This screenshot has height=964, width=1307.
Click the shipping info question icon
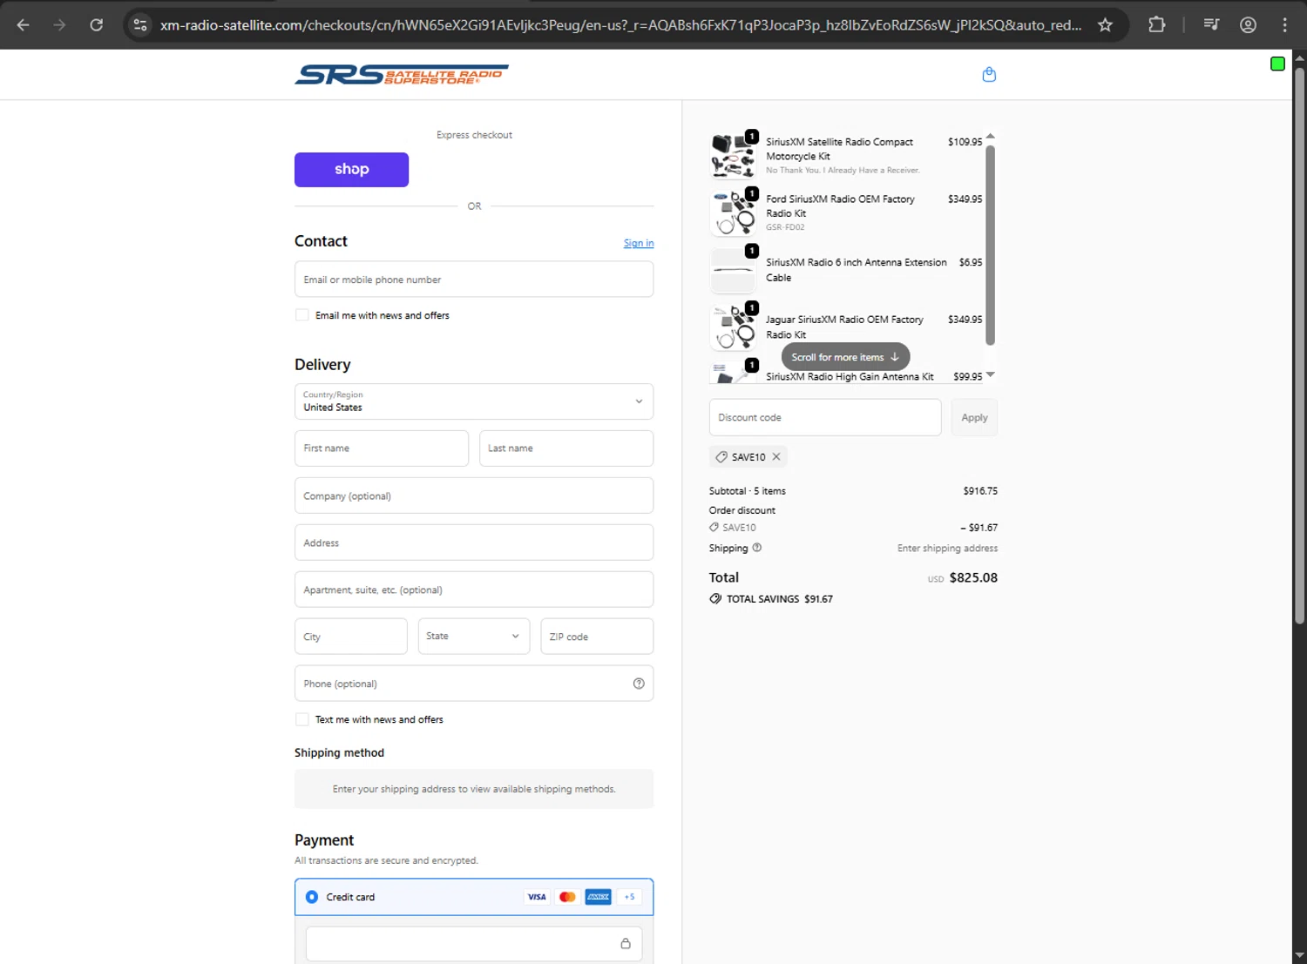click(757, 548)
